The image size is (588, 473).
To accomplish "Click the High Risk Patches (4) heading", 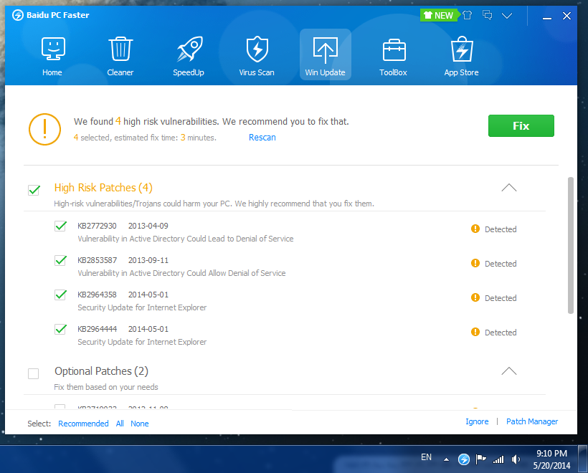I will coord(103,187).
